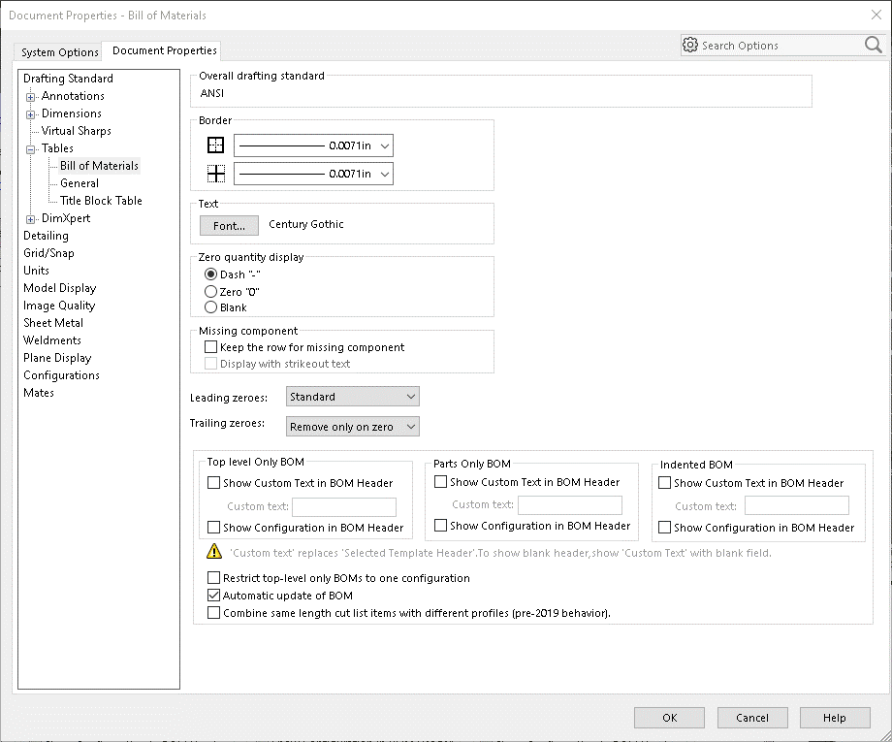Screen dimensions: 892x742
Task: Open the Detailing settings
Action: pyautogui.click(x=46, y=236)
